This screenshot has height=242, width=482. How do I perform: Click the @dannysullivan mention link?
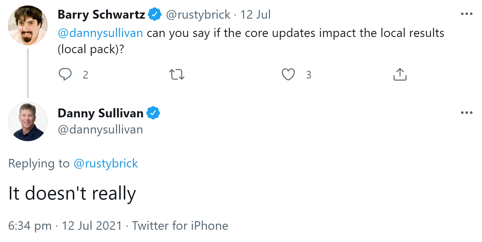click(100, 33)
